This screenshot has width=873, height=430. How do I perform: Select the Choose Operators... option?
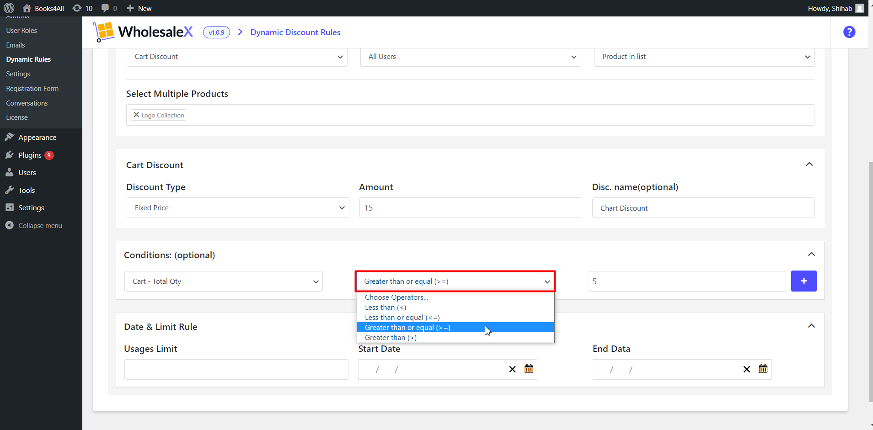455,297
